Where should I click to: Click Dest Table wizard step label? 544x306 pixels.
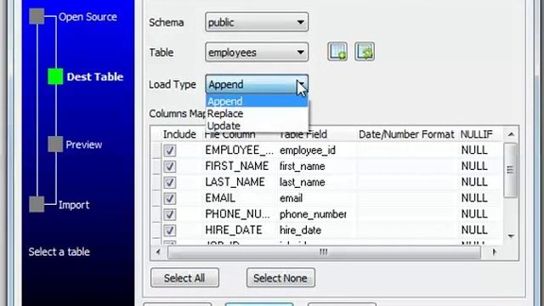(95, 76)
